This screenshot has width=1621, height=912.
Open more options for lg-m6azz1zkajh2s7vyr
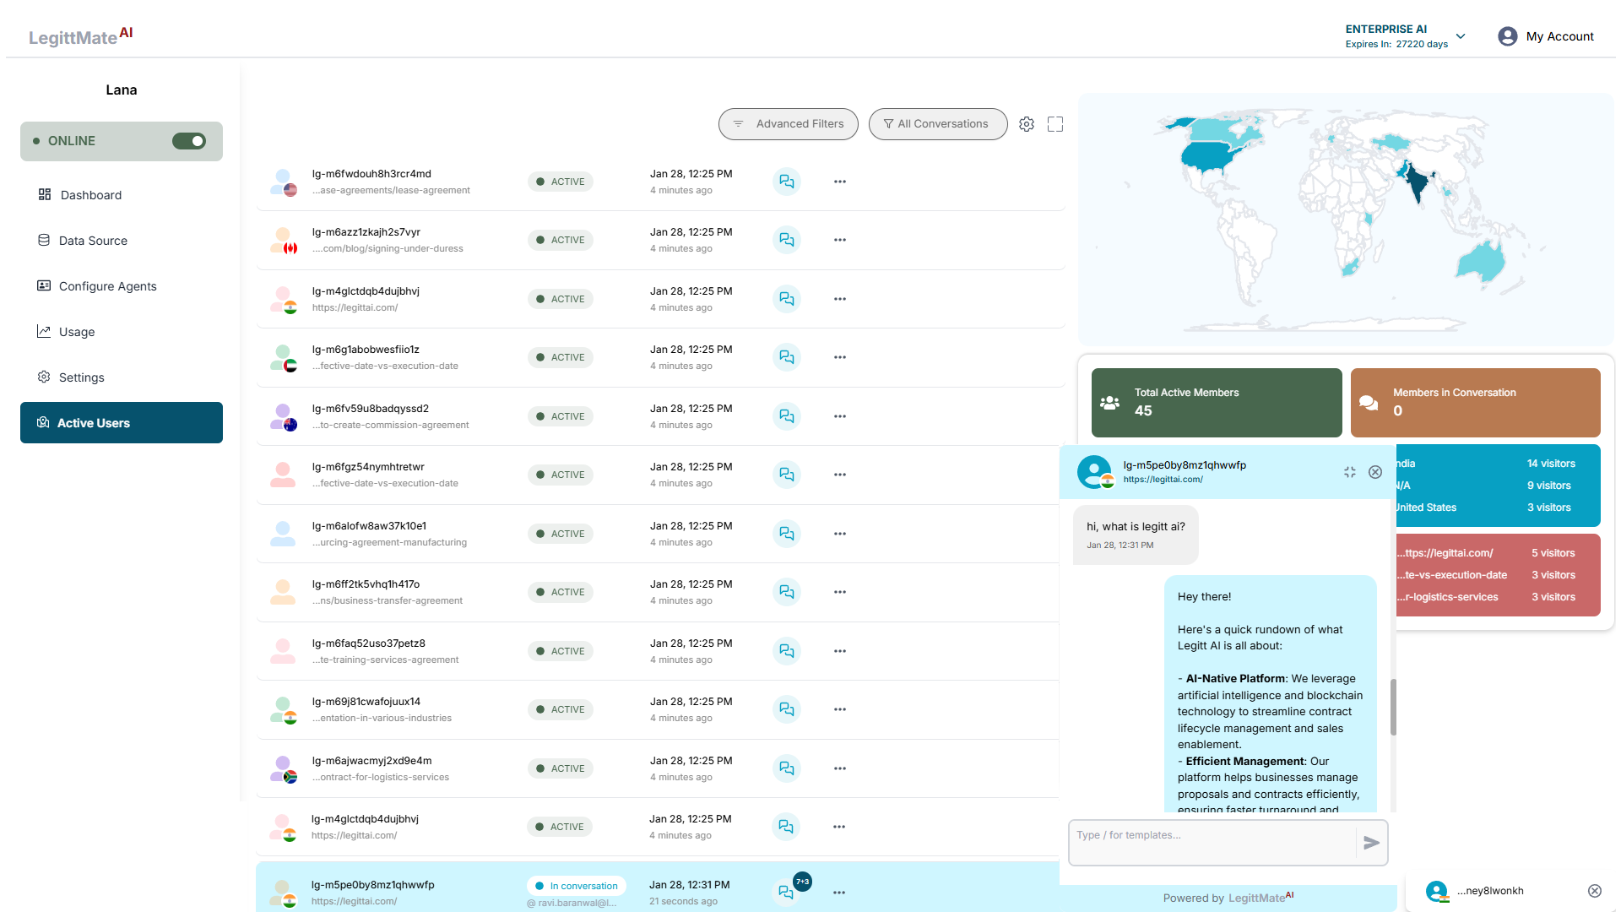[839, 240]
